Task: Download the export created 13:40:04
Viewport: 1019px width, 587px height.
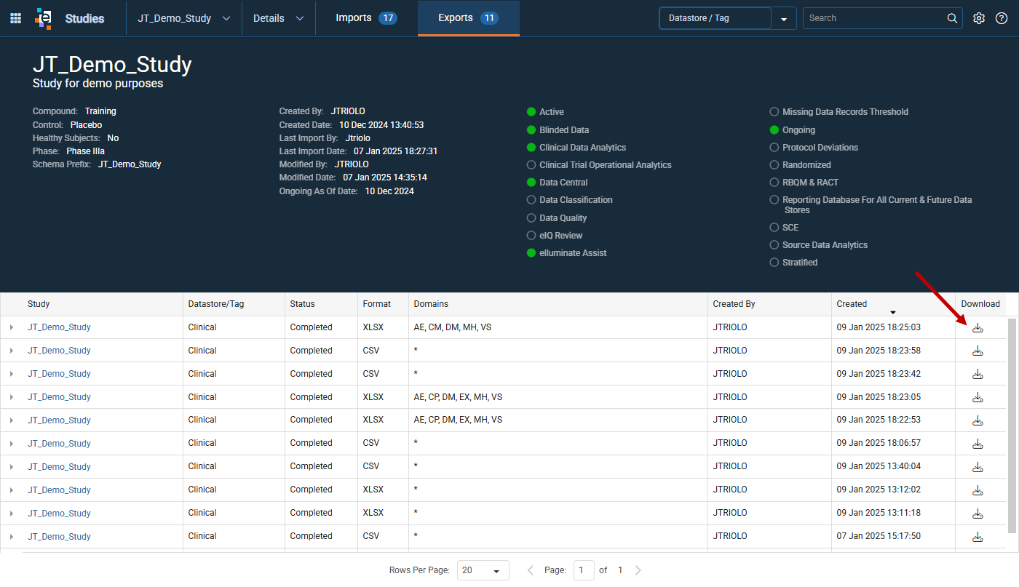Action: 978,467
